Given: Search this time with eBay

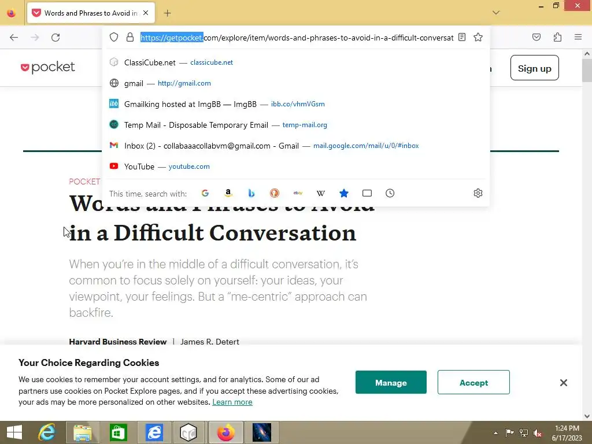Looking at the screenshot, I should pos(298,193).
